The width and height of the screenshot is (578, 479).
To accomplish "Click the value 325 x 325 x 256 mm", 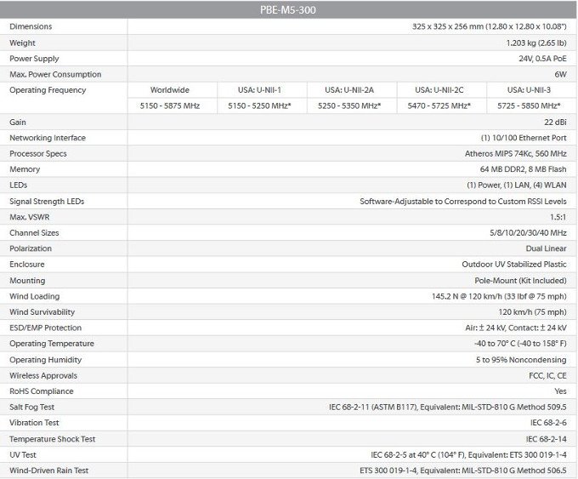I will tap(489, 26).
